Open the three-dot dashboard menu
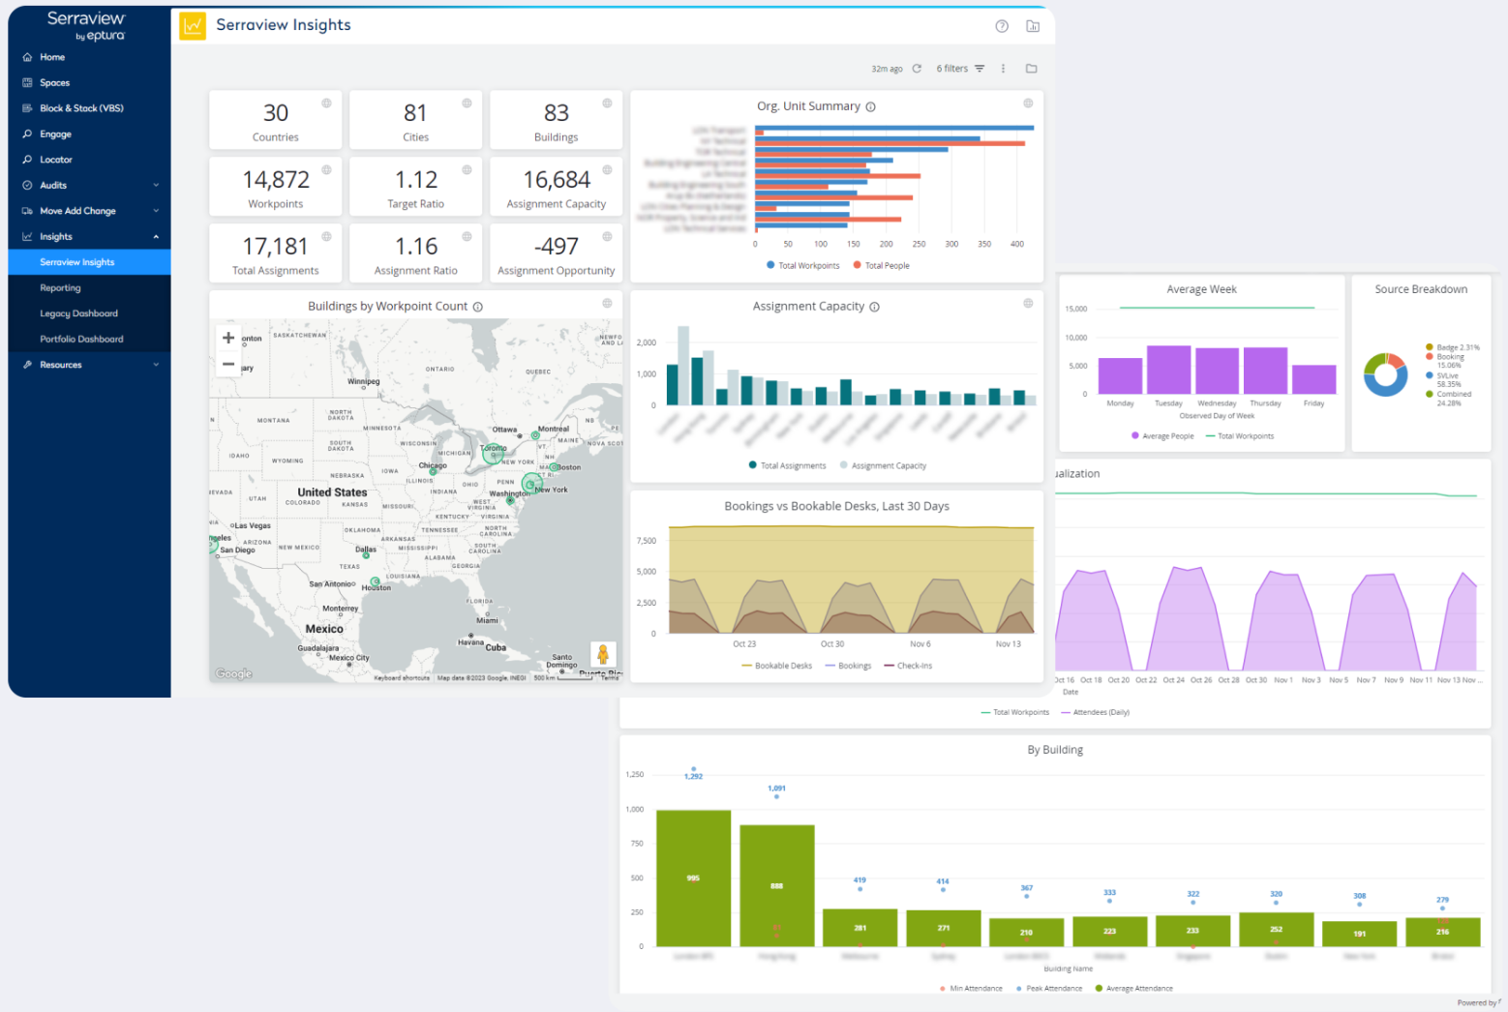Image resolution: width=1508 pixels, height=1012 pixels. point(1003,69)
